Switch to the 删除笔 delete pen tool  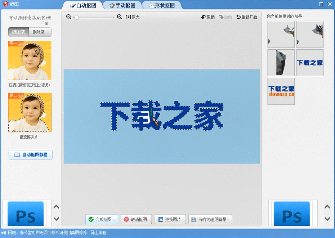(x=40, y=32)
